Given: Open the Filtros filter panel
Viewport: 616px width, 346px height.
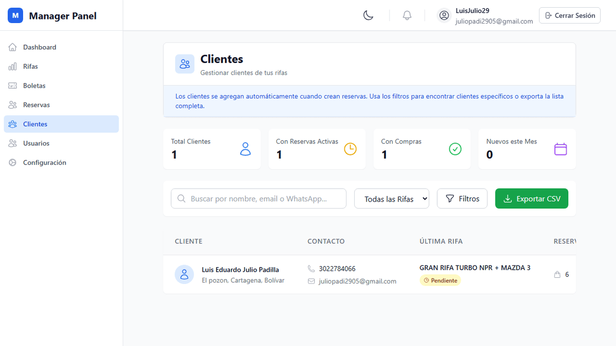Looking at the screenshot, I should click(462, 199).
